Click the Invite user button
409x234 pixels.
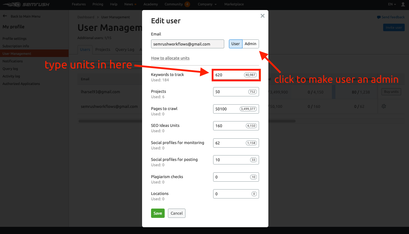[394, 28]
